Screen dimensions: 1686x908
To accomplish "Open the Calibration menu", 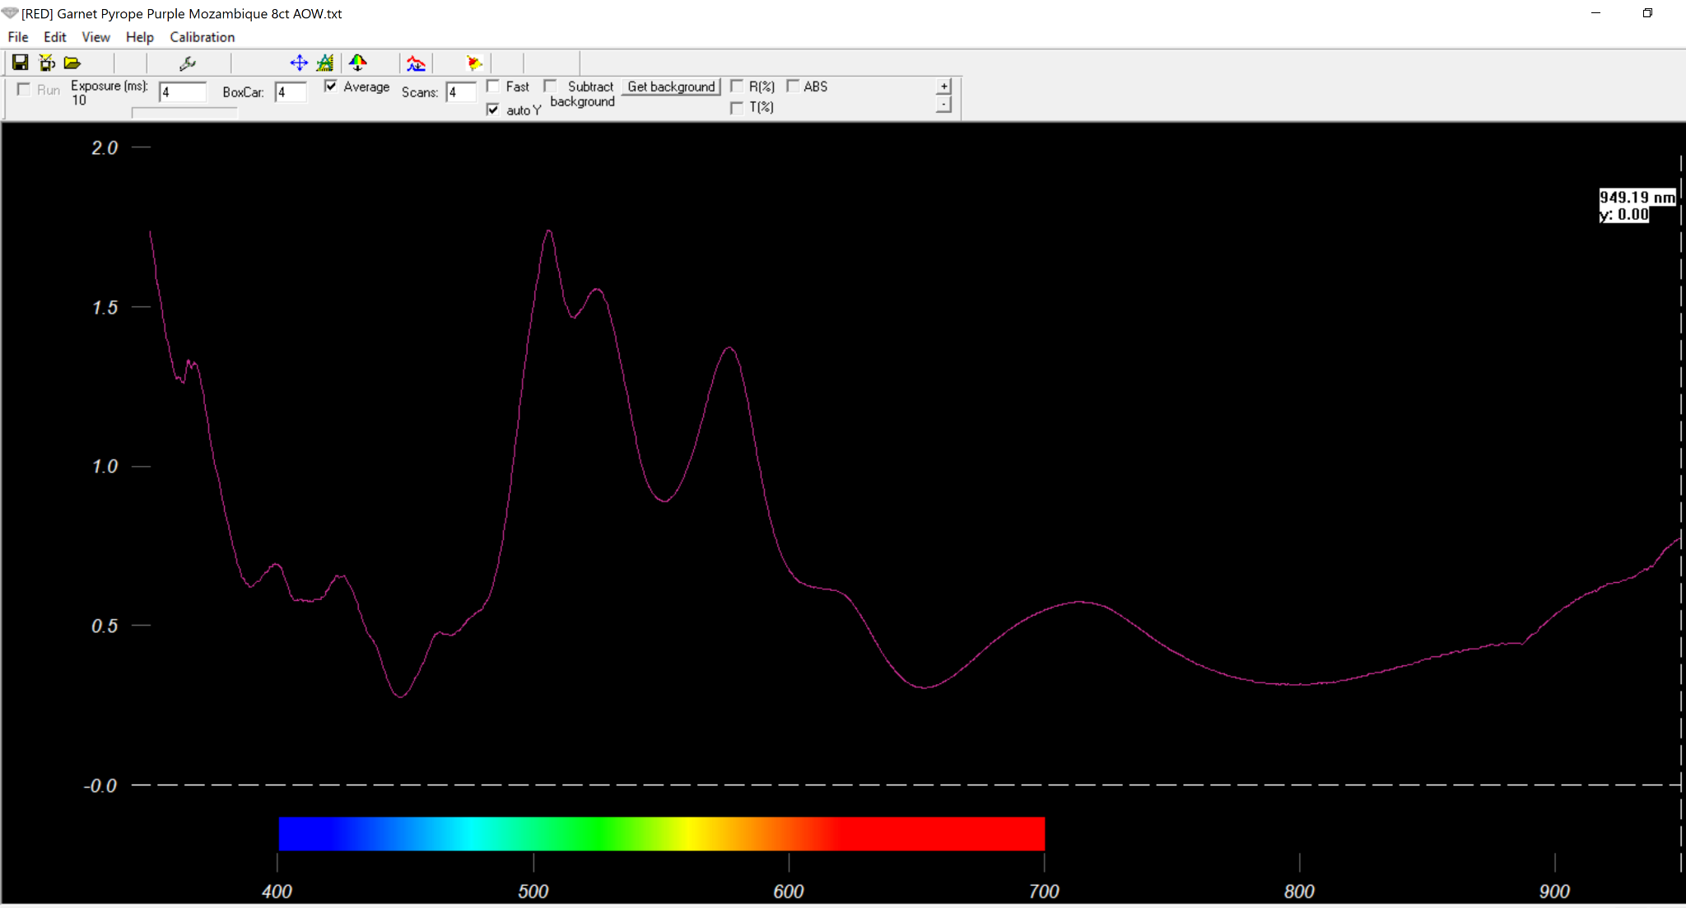I will pos(203,37).
